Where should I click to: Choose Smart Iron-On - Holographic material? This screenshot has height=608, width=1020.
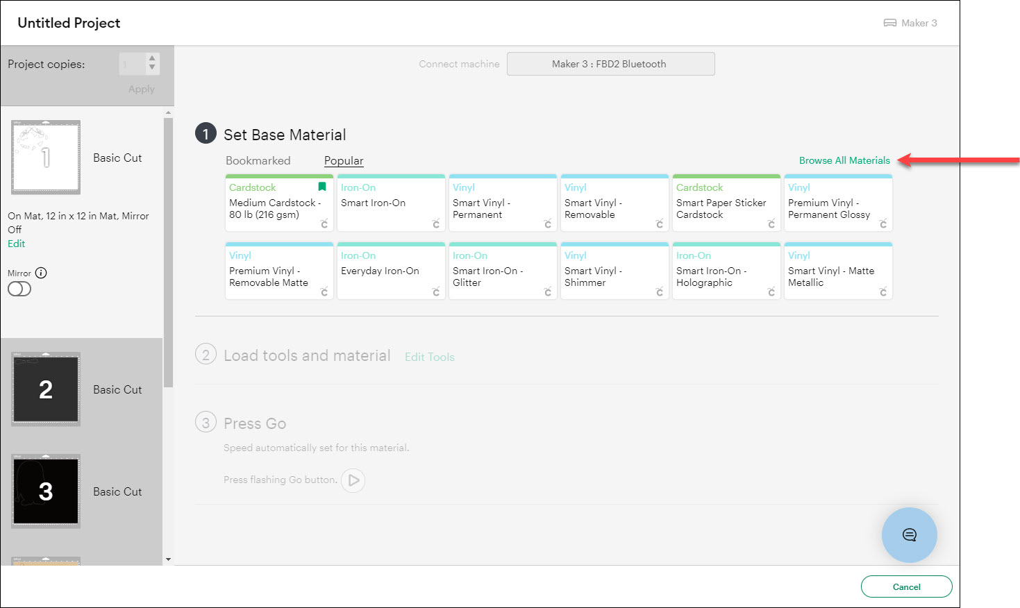coord(725,272)
